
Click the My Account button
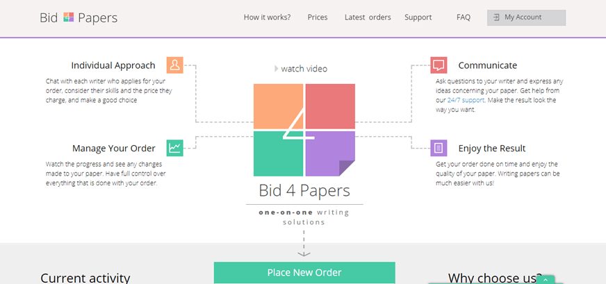pos(526,18)
